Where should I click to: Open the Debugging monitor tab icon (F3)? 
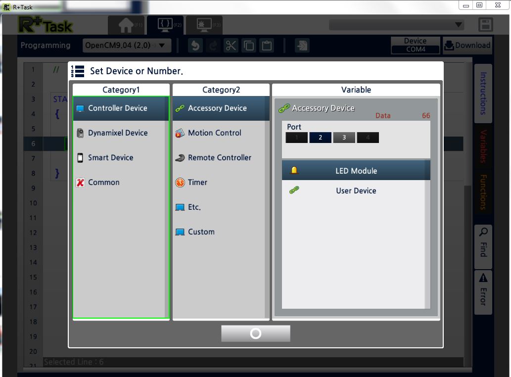pyautogui.click(x=204, y=25)
